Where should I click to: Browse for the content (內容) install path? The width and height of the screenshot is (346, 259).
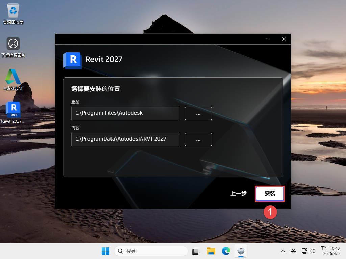(198, 139)
